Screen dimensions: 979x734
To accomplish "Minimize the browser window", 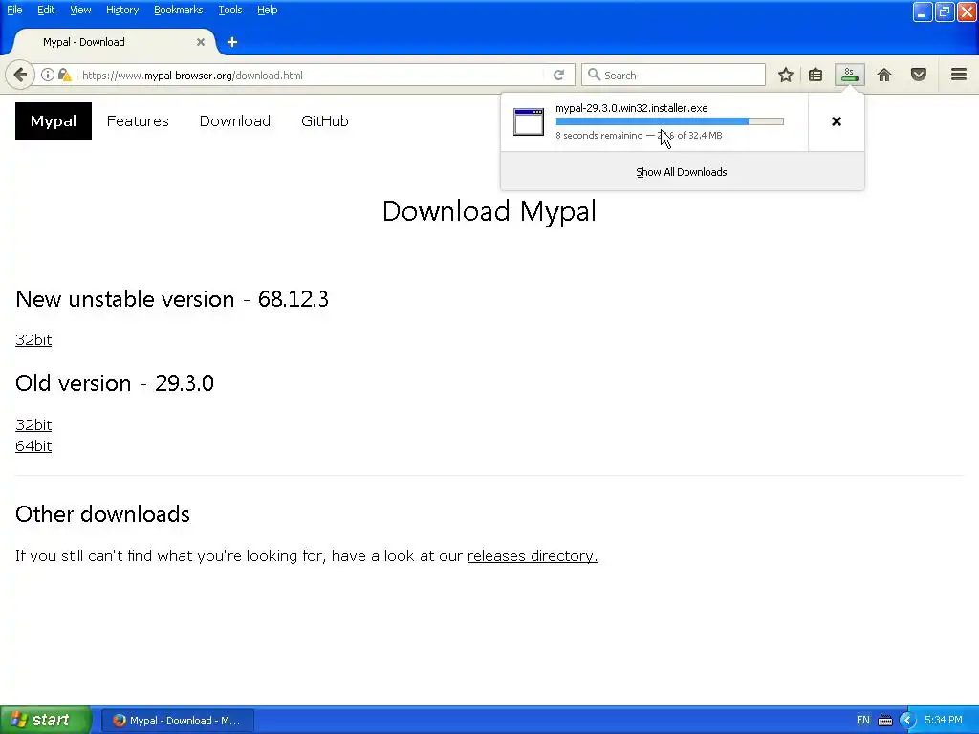I will click(x=923, y=11).
